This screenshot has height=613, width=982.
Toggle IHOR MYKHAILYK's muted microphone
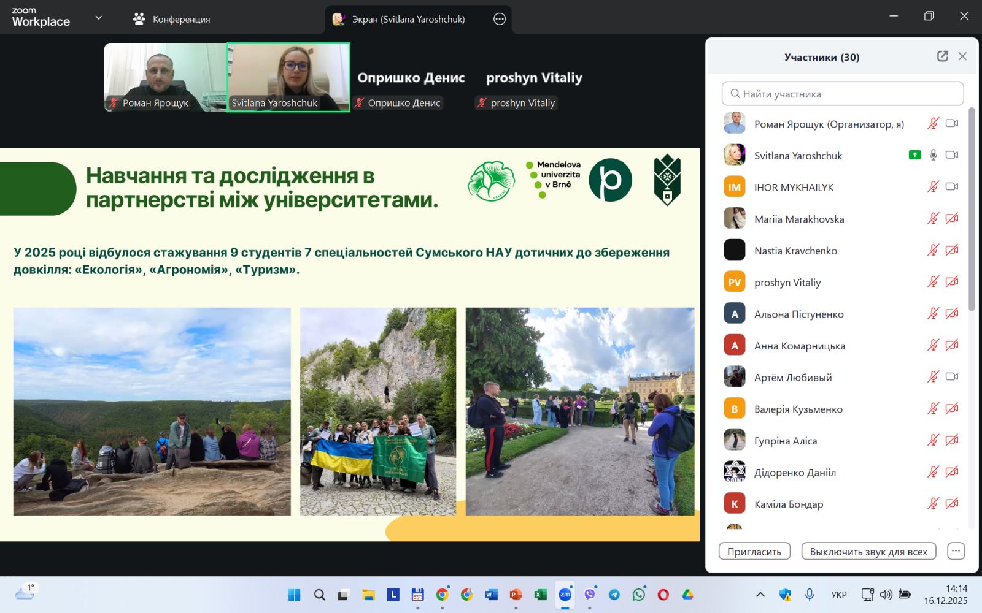(x=933, y=187)
